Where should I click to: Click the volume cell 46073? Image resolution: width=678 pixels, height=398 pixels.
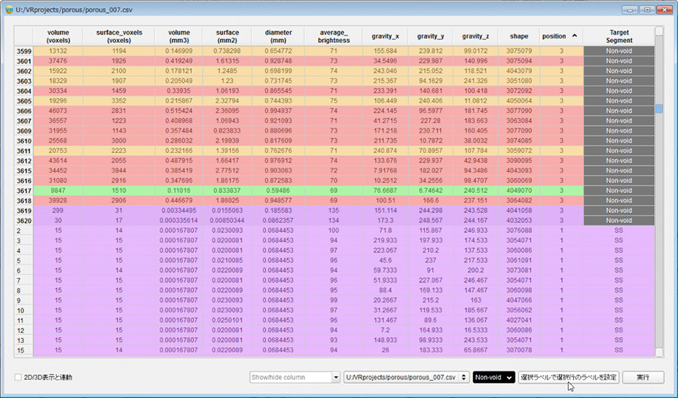point(58,110)
